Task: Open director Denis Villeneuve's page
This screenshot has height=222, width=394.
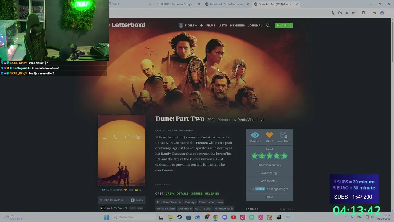Action: tap(251, 120)
